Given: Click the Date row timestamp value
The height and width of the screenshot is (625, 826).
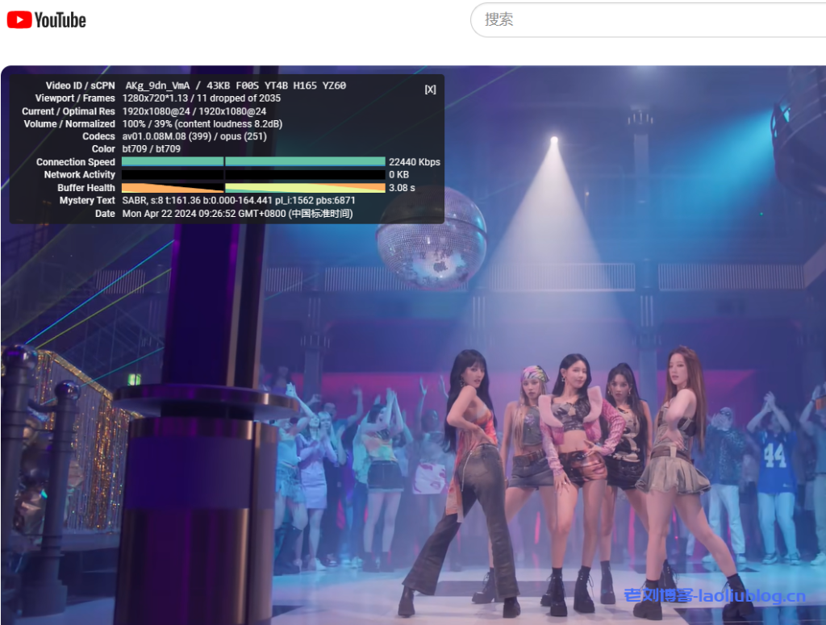Looking at the screenshot, I should tap(237, 214).
